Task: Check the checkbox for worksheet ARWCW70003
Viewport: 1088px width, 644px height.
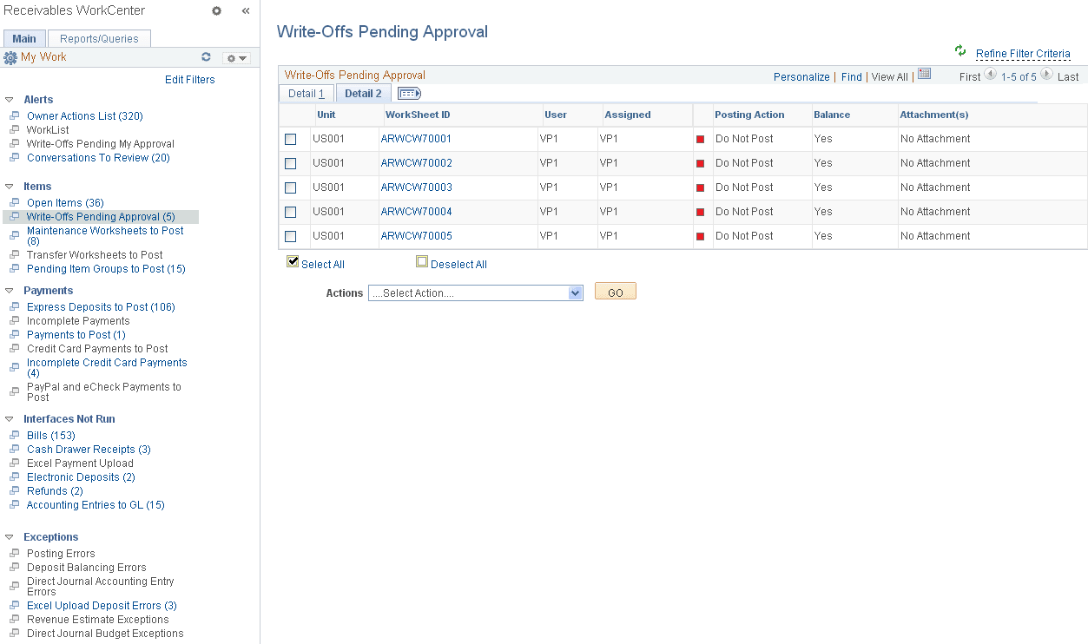Action: click(x=291, y=187)
